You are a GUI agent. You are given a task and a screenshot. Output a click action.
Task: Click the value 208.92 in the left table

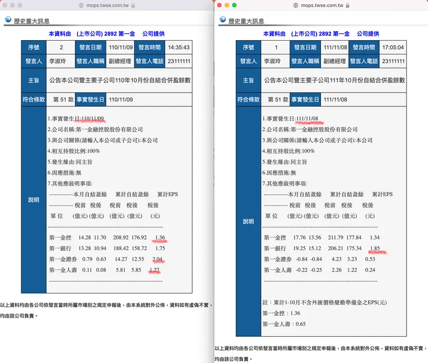[121, 237]
